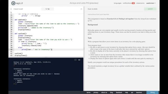Click the 'displayItems()' call on line 43
168x94 pixels.
pos(21,55)
